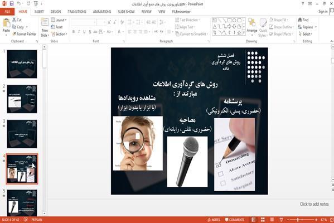Click Increase Font Size icon
334x223 pixels.
[109, 22]
